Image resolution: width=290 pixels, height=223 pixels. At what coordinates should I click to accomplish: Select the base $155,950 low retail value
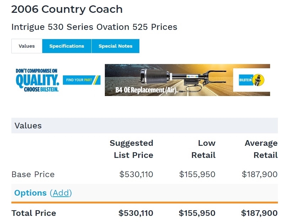(197, 174)
